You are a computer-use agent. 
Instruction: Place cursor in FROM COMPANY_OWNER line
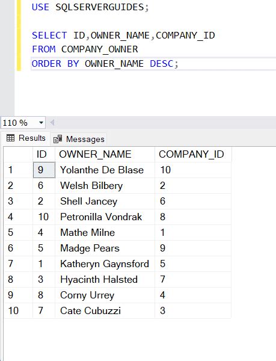[x=85, y=49]
